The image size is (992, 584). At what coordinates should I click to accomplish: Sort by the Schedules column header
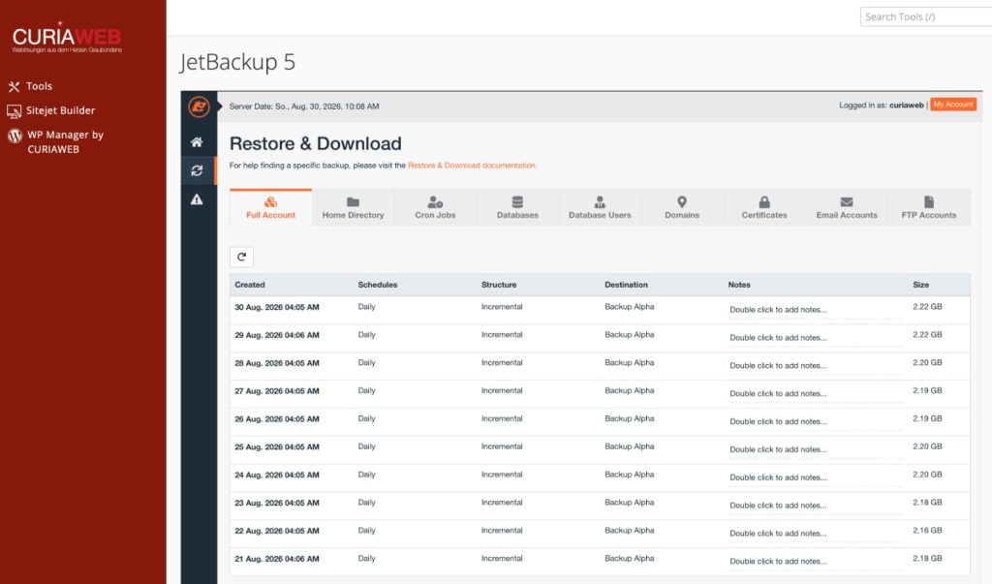coord(378,285)
